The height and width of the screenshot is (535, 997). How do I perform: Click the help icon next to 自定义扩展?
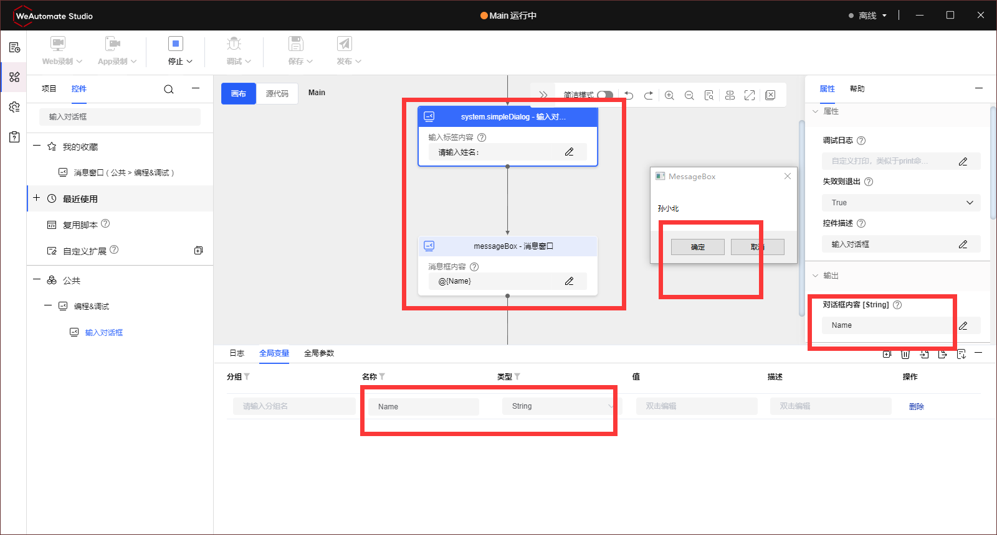coord(114,250)
